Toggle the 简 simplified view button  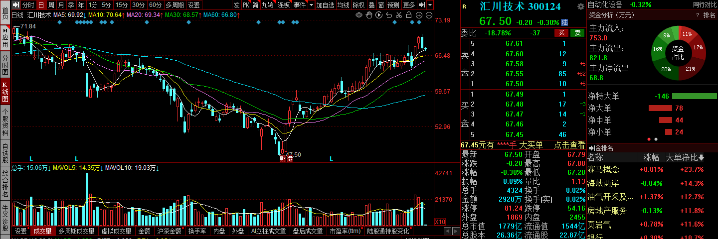coord(255,5)
